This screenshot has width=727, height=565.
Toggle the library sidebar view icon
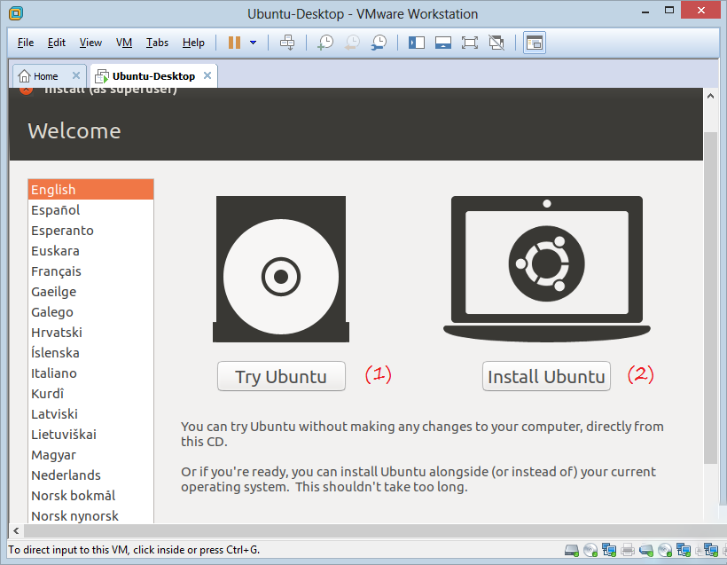pyautogui.click(x=417, y=43)
